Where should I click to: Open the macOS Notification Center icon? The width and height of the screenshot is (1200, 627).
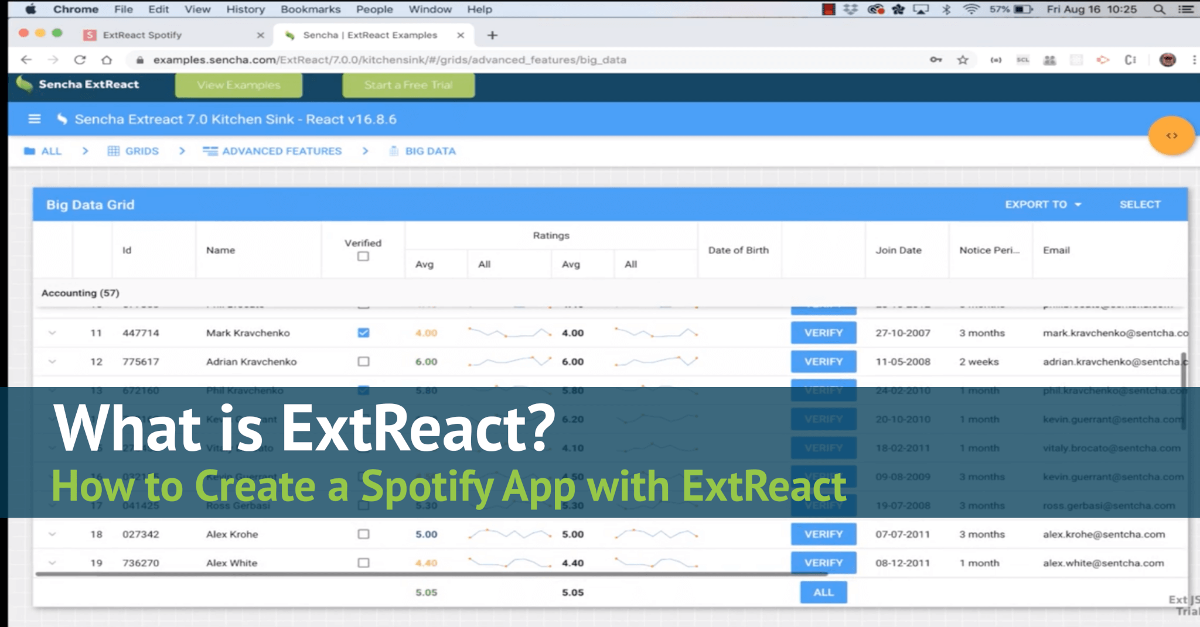click(x=1185, y=9)
